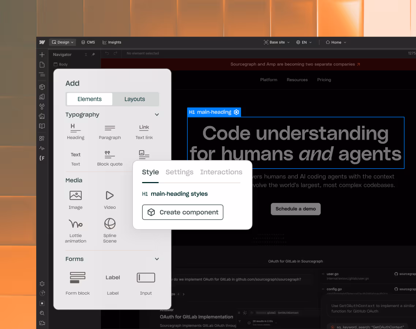The width and height of the screenshot is (416, 329).
Task: Select the Layouts tab
Action: pos(135,99)
